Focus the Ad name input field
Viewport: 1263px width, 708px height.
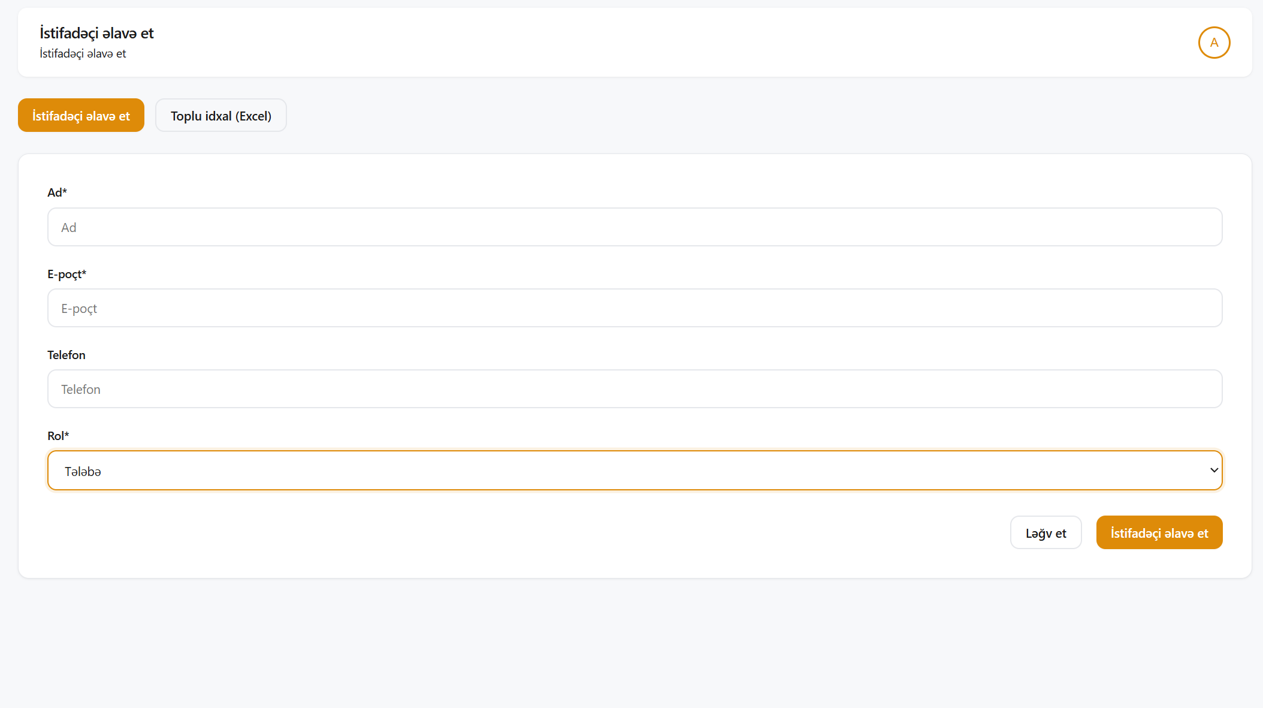[634, 227]
